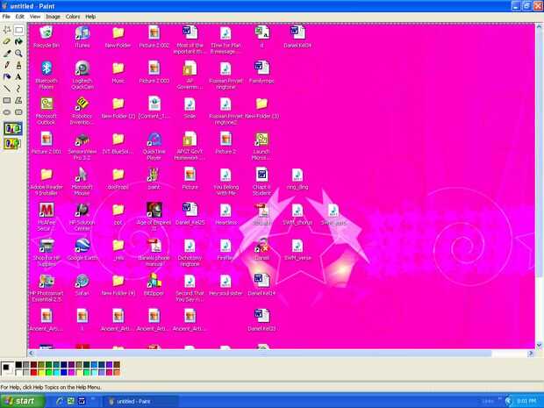The height and width of the screenshot is (408, 544).
Task: Click QuickTime Player icon in the canvas
Action: pos(154,146)
